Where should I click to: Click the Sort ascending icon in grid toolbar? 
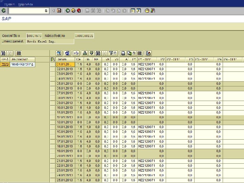(85, 53)
